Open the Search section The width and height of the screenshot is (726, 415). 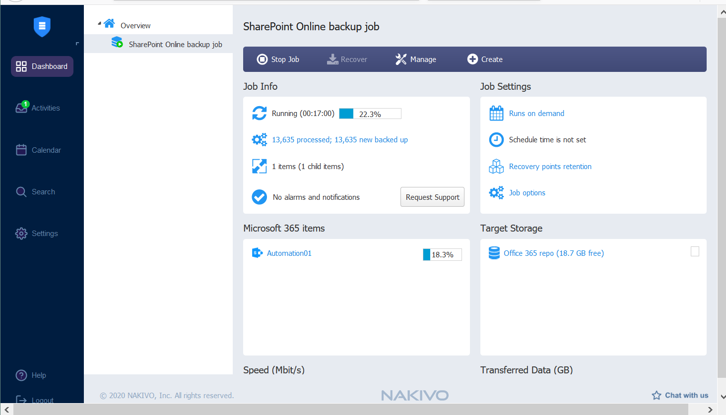pos(35,192)
